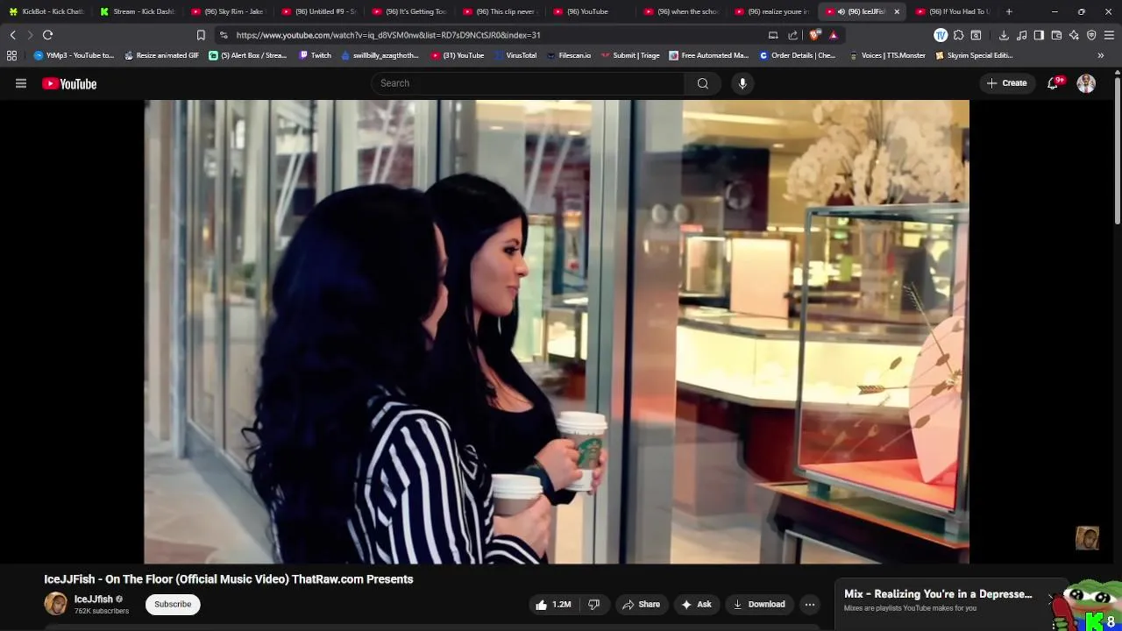Image resolution: width=1122 pixels, height=631 pixels.
Task: Click the share page icon in address bar
Action: coord(793,35)
